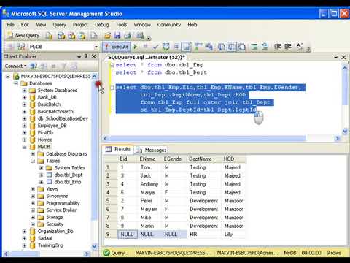Image resolution: width=350 pixels, height=263 pixels.
Task: Click the Save disk icon
Action: [117, 36]
